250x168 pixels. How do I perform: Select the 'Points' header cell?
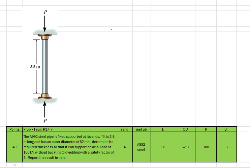click(15, 129)
